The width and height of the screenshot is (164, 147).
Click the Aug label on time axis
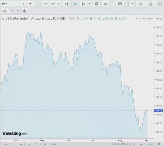pyautogui.click(x=120, y=140)
